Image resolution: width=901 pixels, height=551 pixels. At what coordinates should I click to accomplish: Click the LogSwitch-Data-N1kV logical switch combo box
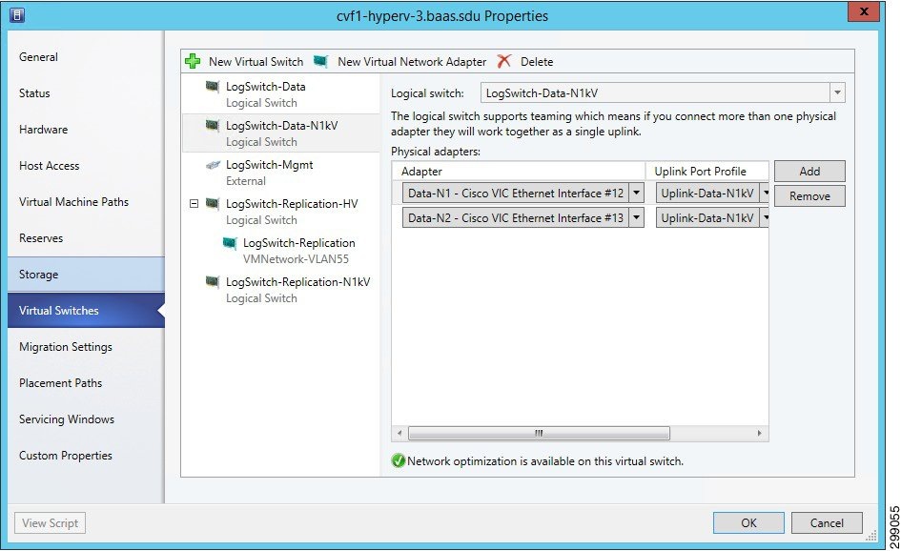click(x=663, y=92)
